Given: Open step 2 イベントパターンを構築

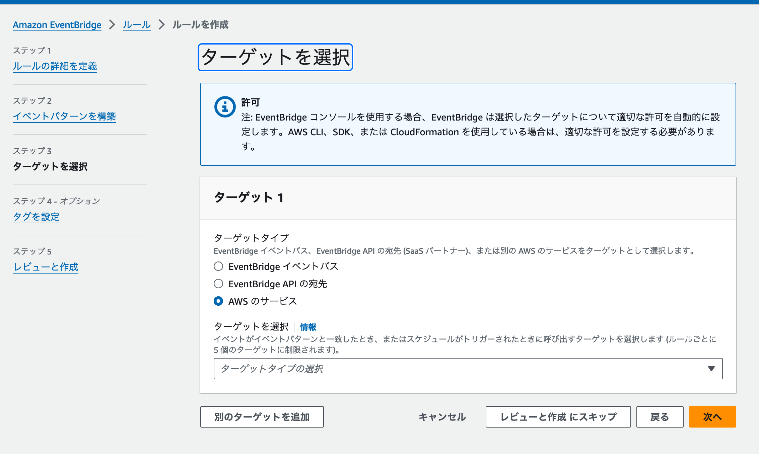Looking at the screenshot, I should point(64,116).
